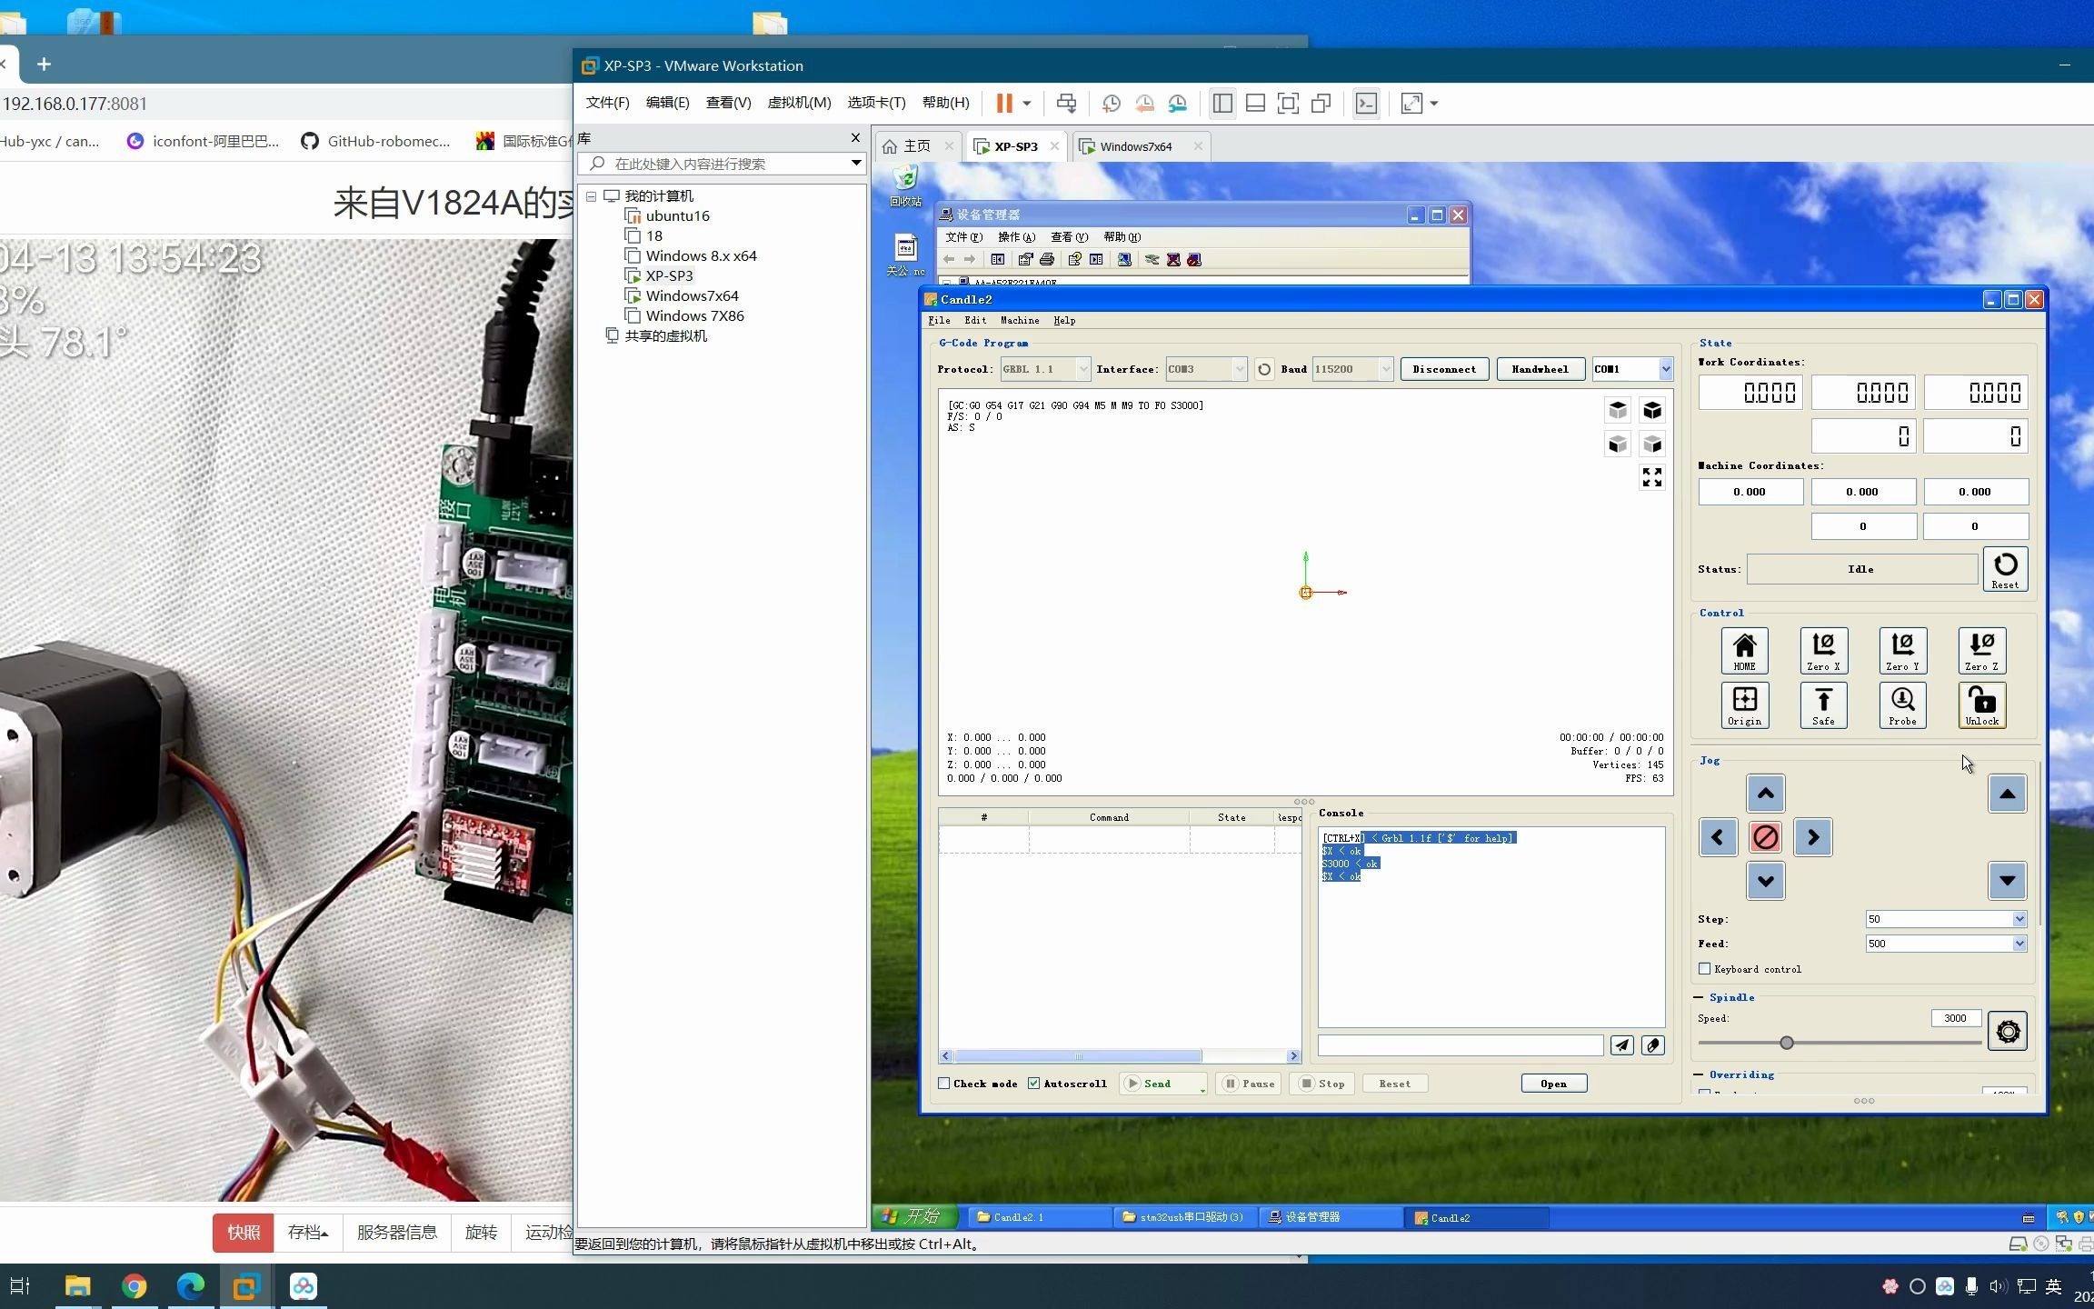
Task: Click the Home icon in Control panel
Action: pyautogui.click(x=1744, y=650)
